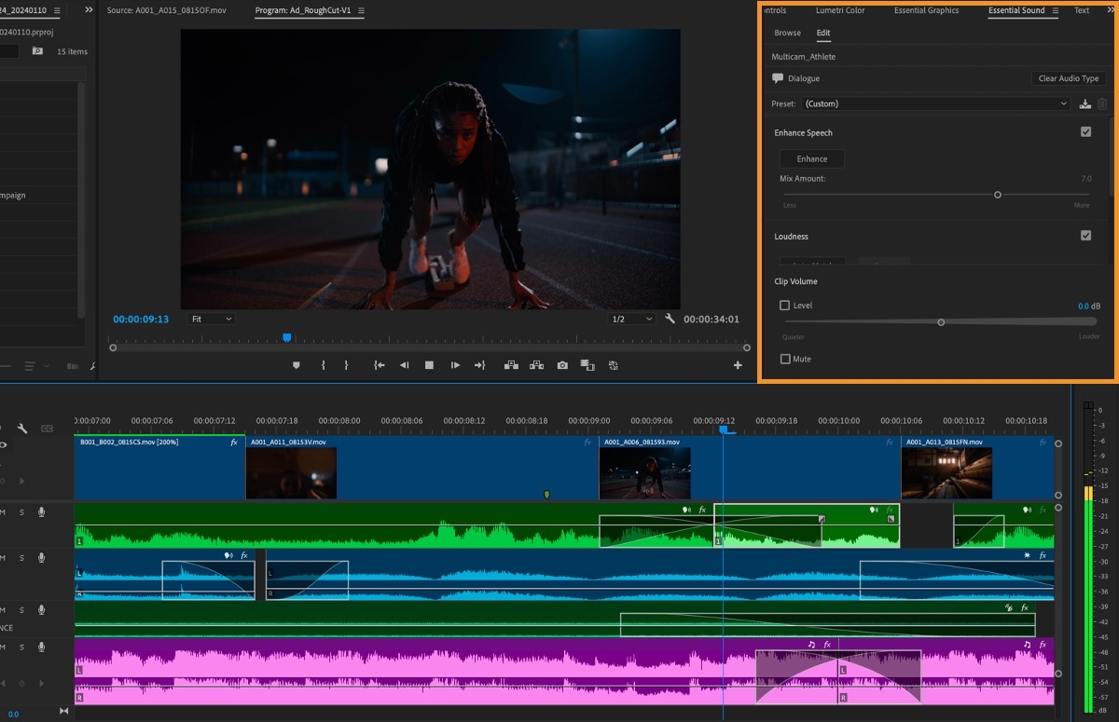Open the Program monitor wrench settings icon
Viewport: 1119px width, 722px height.
670,318
